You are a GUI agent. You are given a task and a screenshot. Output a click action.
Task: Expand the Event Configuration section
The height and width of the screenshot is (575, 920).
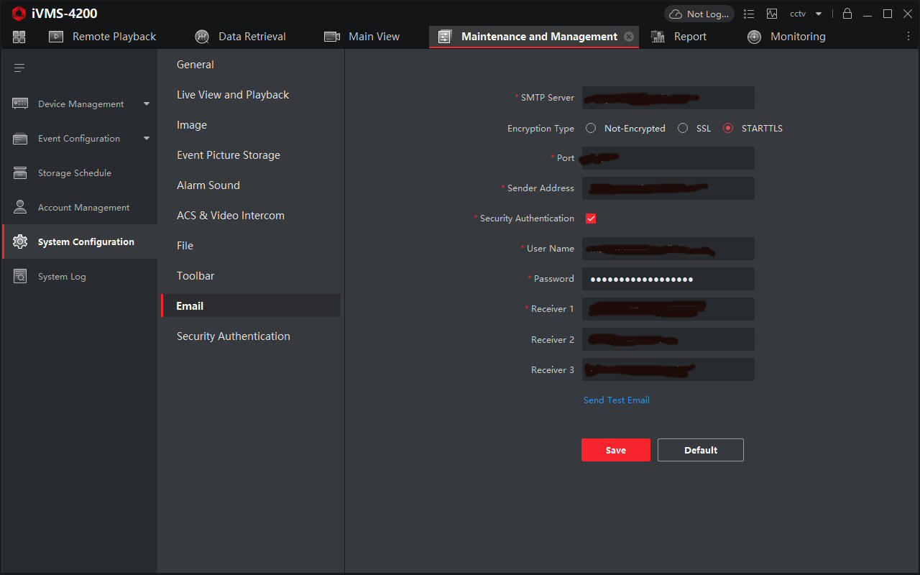tap(147, 138)
